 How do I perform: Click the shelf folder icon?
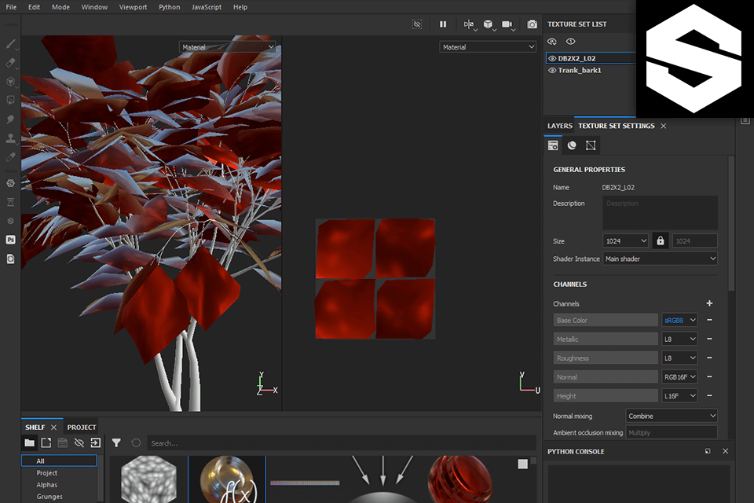point(29,442)
